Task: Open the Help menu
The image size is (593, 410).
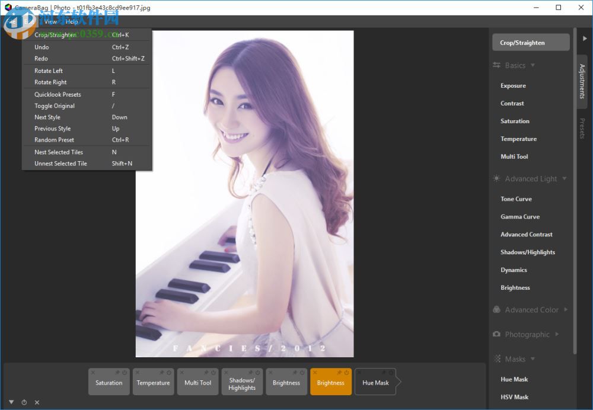Action: [72, 21]
